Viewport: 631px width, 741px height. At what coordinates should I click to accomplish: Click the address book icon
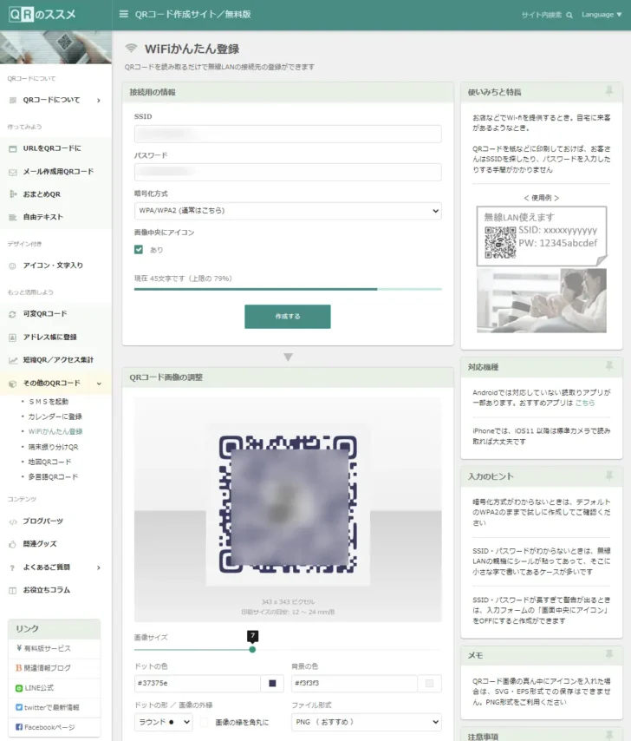[x=13, y=338]
